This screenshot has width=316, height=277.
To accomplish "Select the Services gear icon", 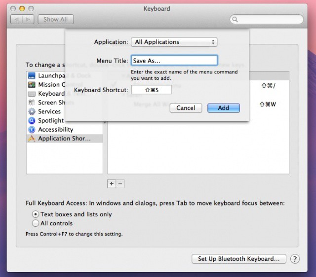I will [x=32, y=111].
